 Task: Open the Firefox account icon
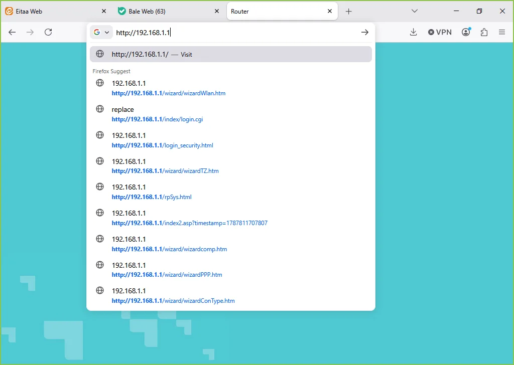pyautogui.click(x=466, y=32)
